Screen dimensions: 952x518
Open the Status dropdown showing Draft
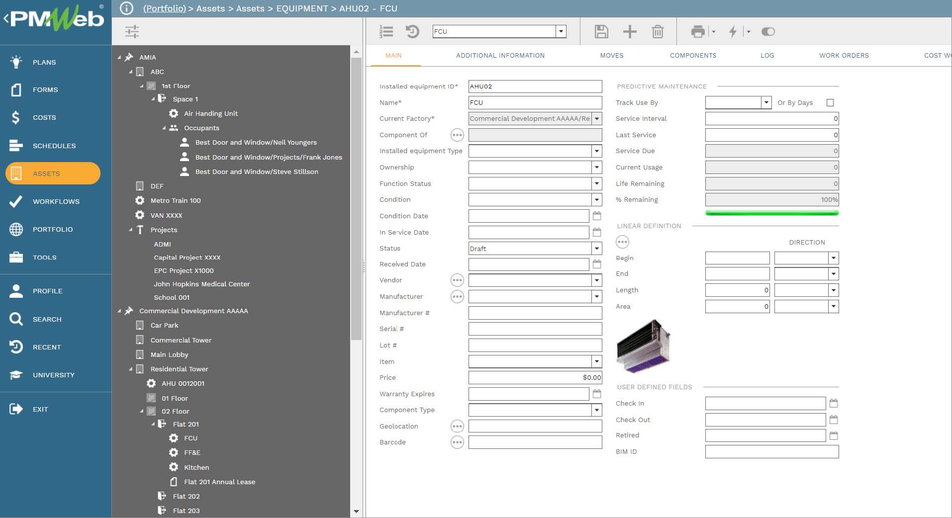pos(597,248)
